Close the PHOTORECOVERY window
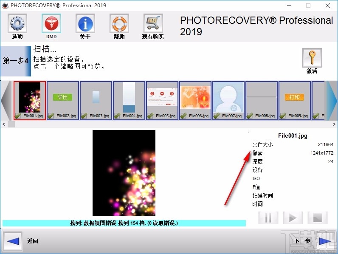 point(328,6)
